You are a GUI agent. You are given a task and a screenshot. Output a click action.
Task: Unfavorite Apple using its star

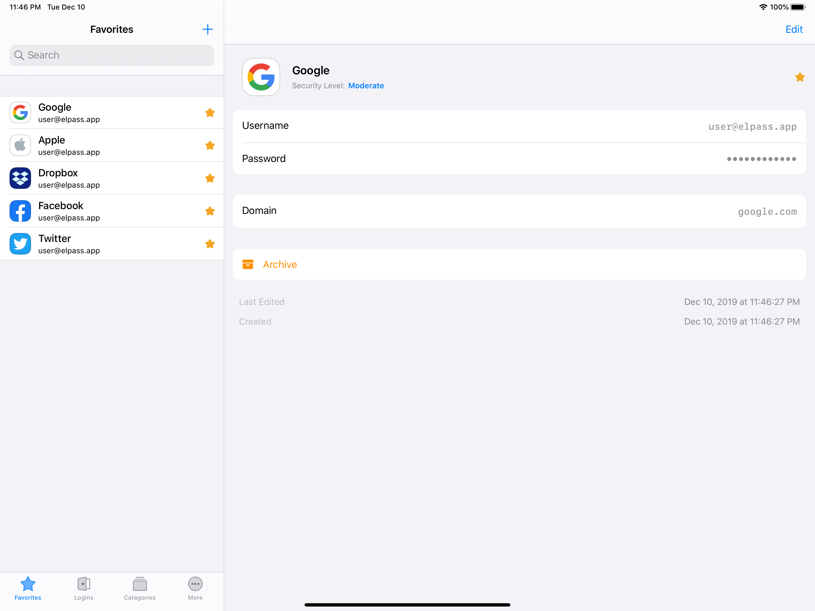click(210, 145)
